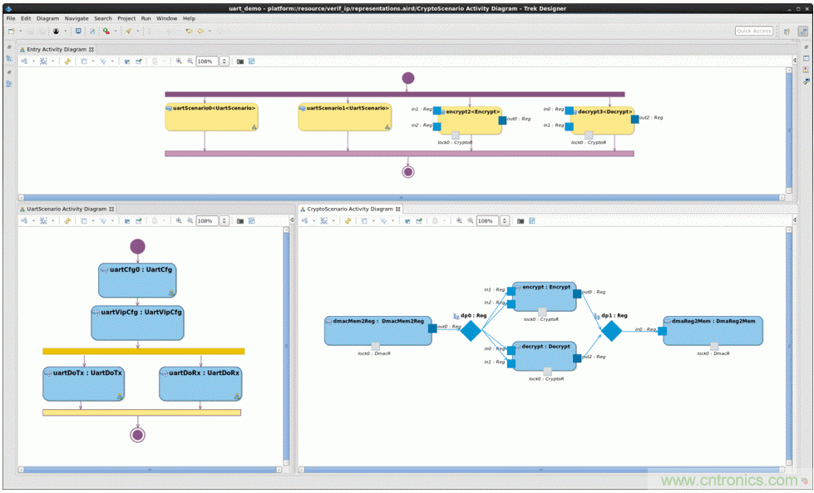Click the yellow back arrow in main toolbar
The image size is (814, 493).
point(200,31)
